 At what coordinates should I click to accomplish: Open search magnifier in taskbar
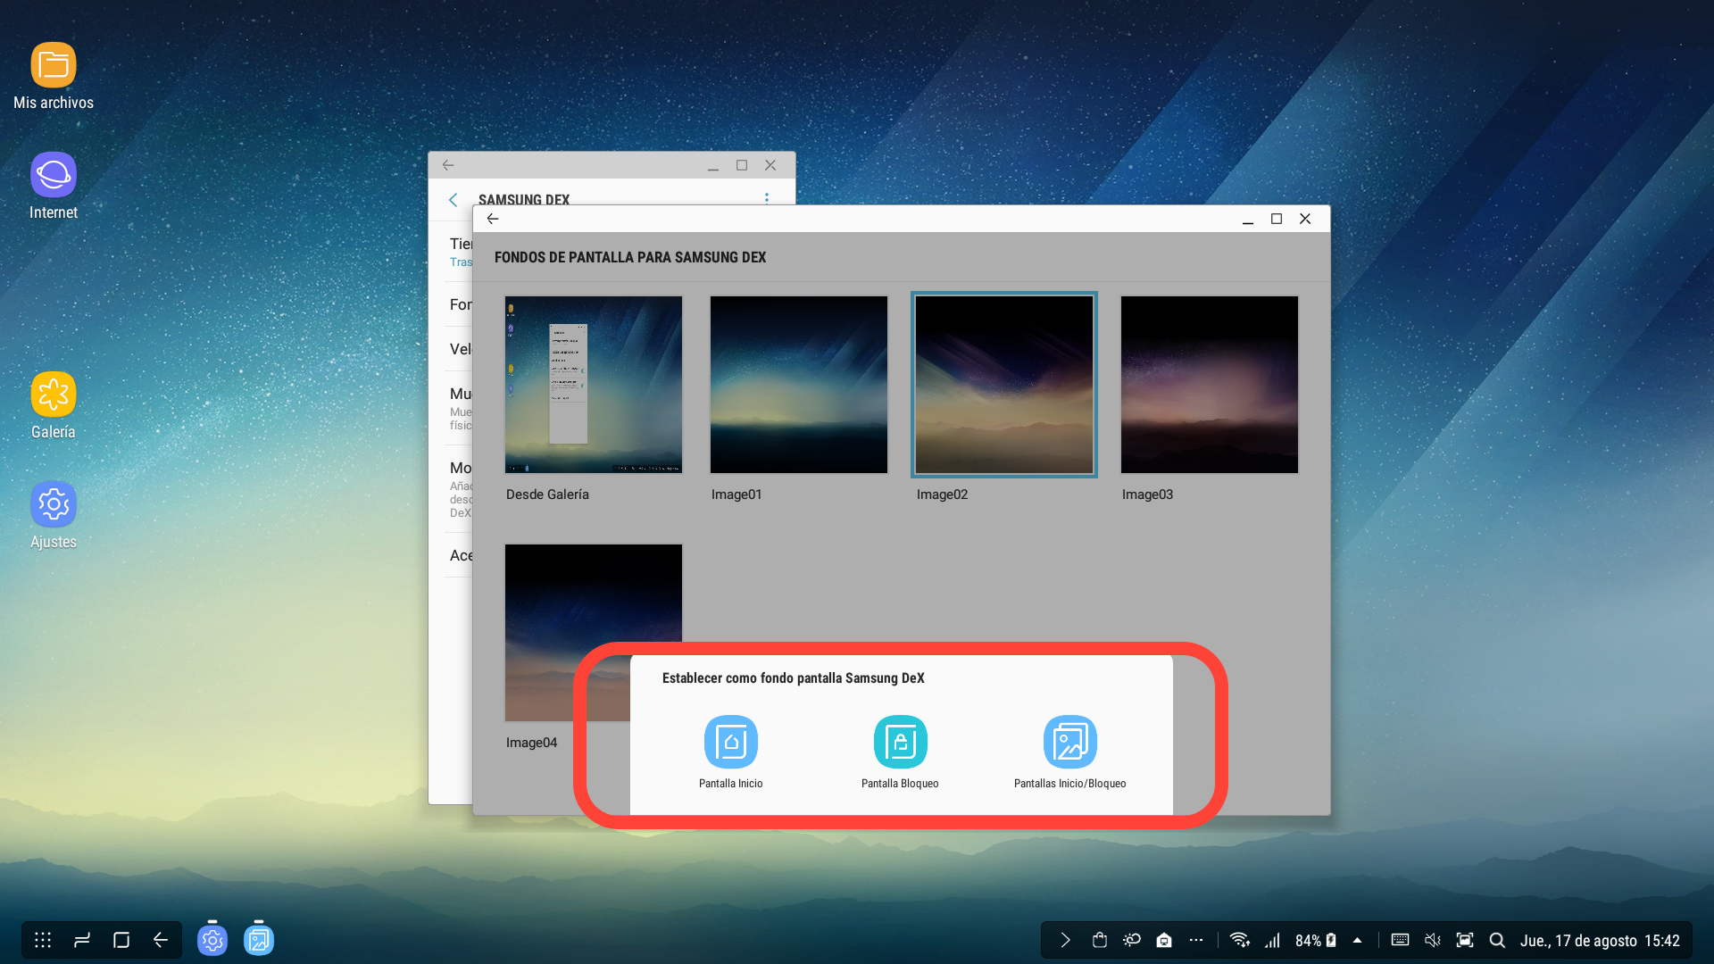pyautogui.click(x=1497, y=940)
